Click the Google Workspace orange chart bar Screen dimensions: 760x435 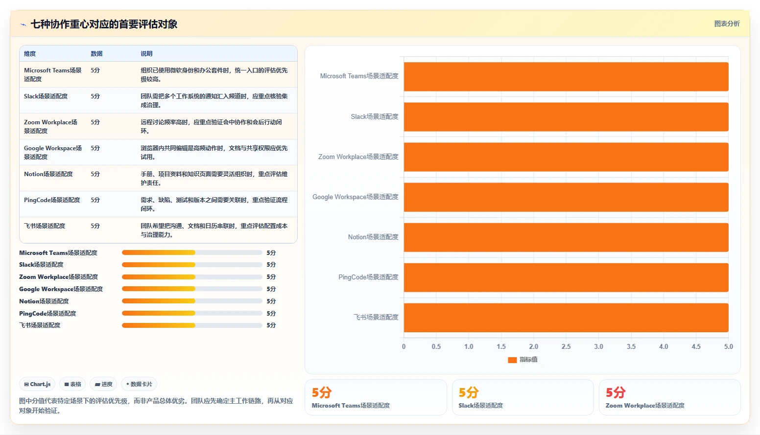coord(566,197)
